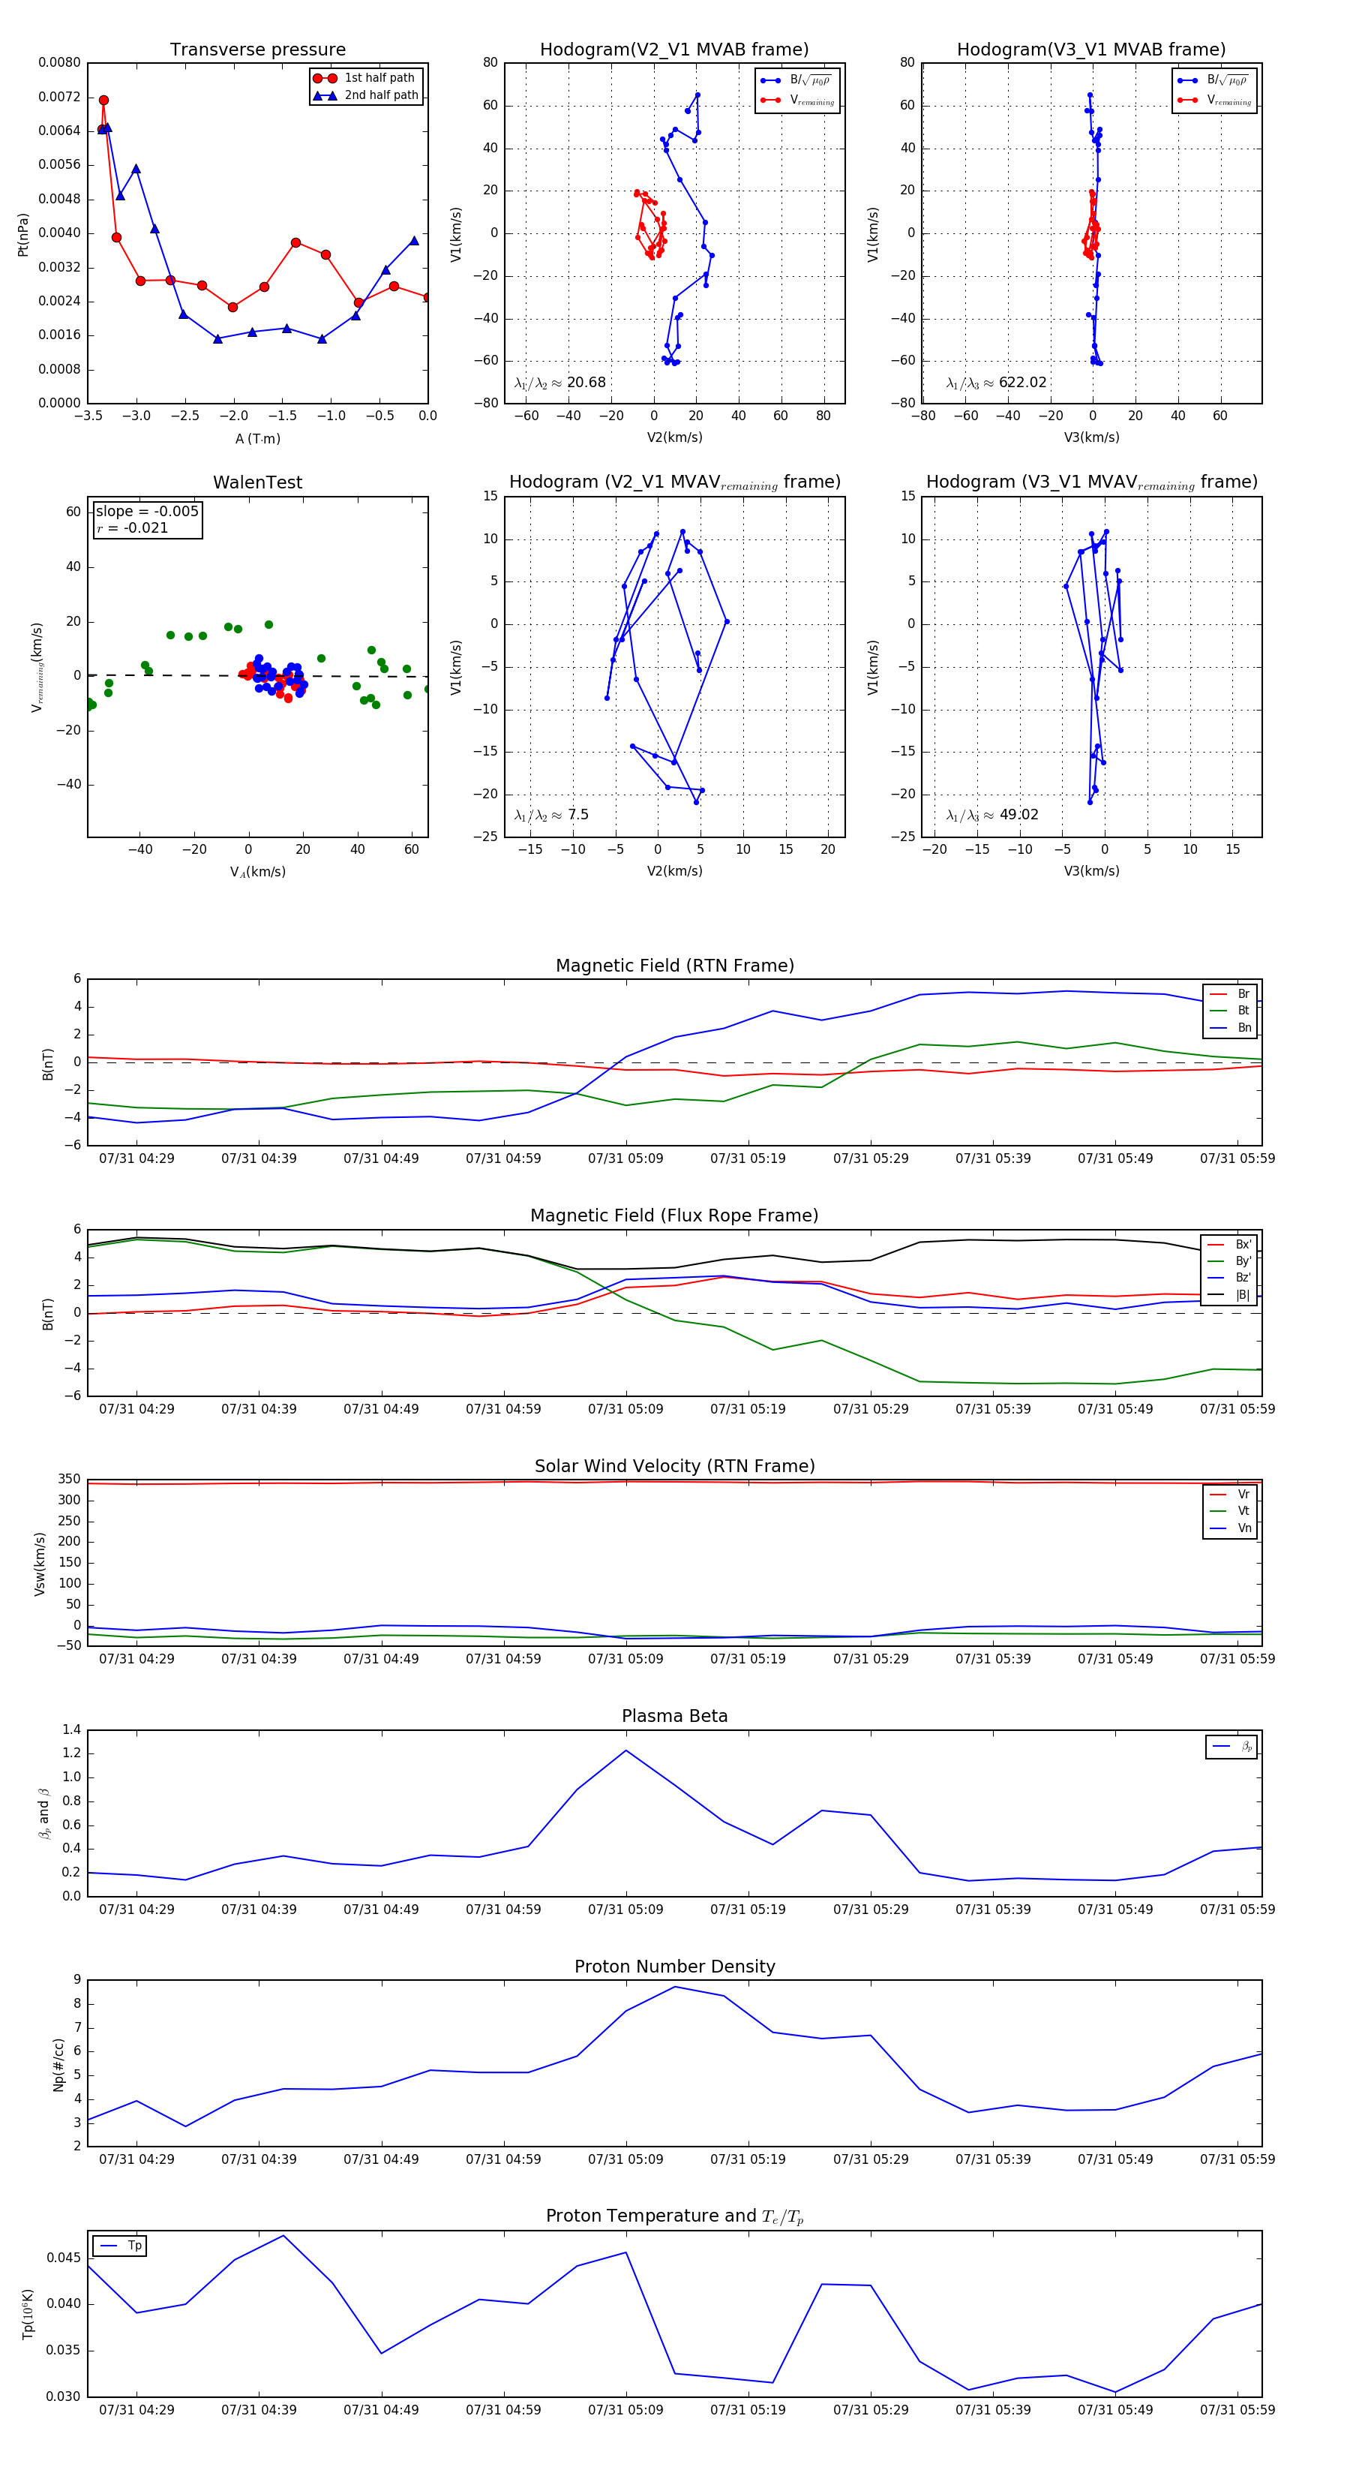
Task: Click the 'Vsw(km/s)' axis label
Action: tap(40, 1564)
